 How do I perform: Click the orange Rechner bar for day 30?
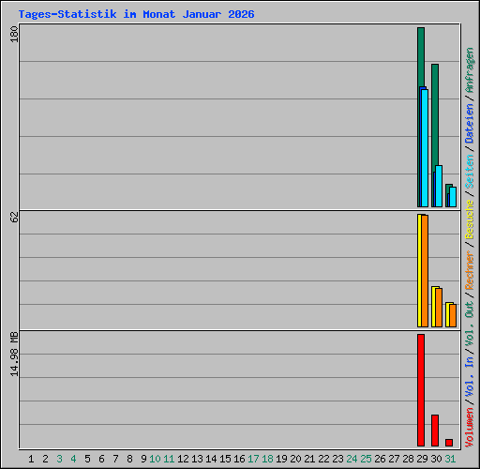tap(439, 308)
